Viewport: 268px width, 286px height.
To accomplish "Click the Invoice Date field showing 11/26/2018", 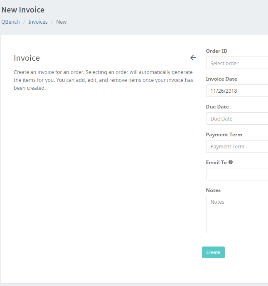I will (237, 91).
